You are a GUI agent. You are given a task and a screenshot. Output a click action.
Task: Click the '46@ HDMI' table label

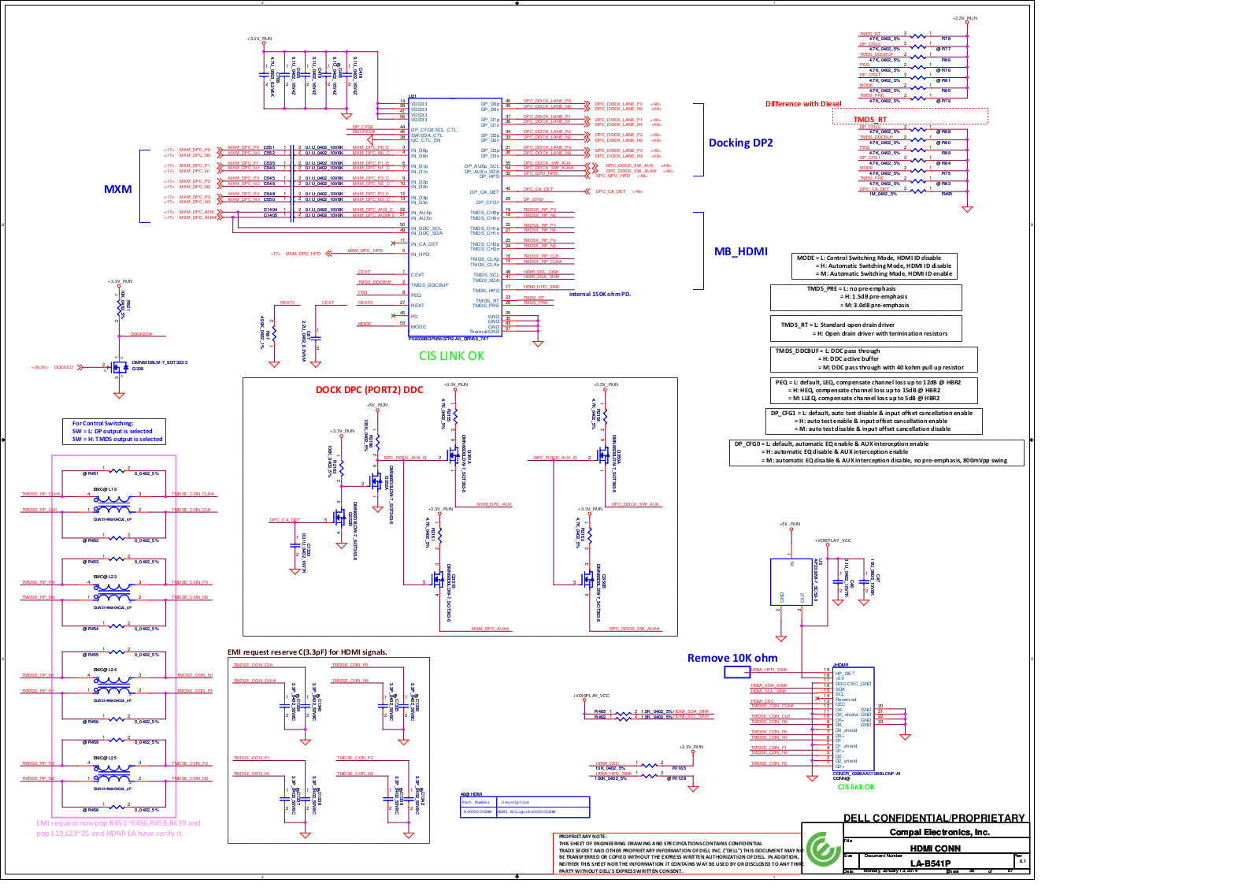point(471,794)
